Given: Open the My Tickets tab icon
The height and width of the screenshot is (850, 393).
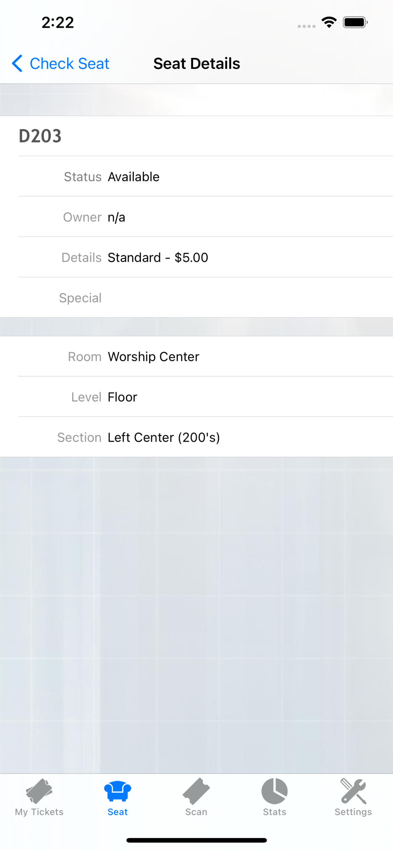Looking at the screenshot, I should 39,791.
